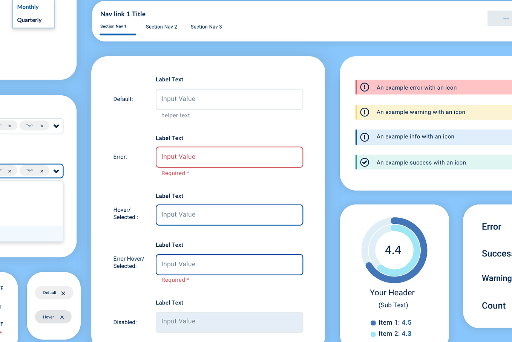Select the Quarterly option
Viewport: 512px width, 342px height.
pyautogui.click(x=29, y=20)
